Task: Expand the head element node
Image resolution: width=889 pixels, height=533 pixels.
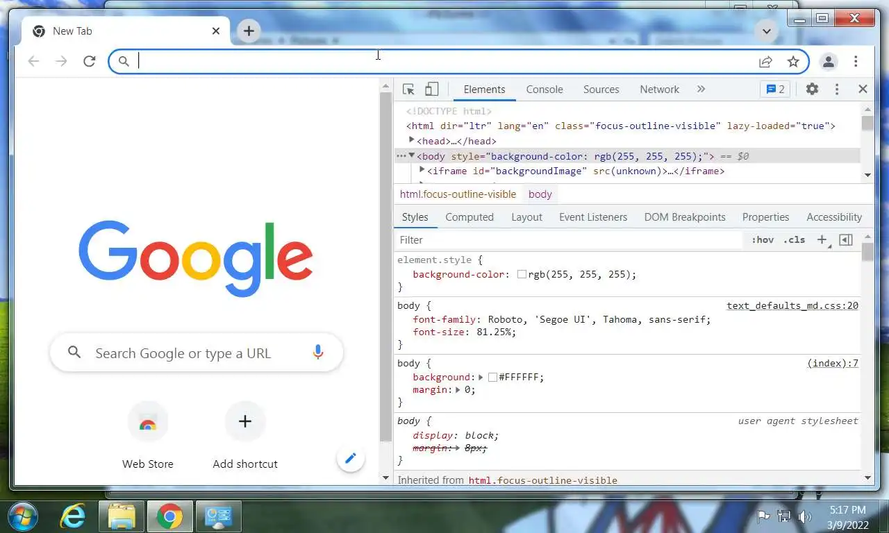Action: tap(412, 140)
